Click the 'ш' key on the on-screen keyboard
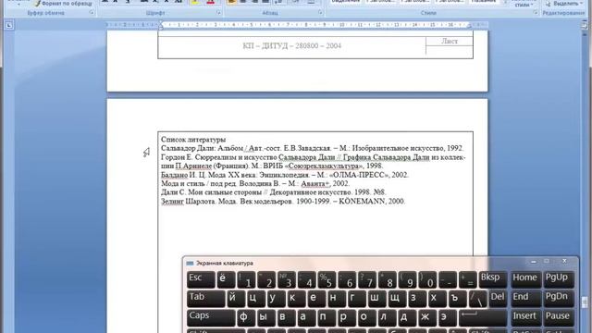 (x=377, y=298)
